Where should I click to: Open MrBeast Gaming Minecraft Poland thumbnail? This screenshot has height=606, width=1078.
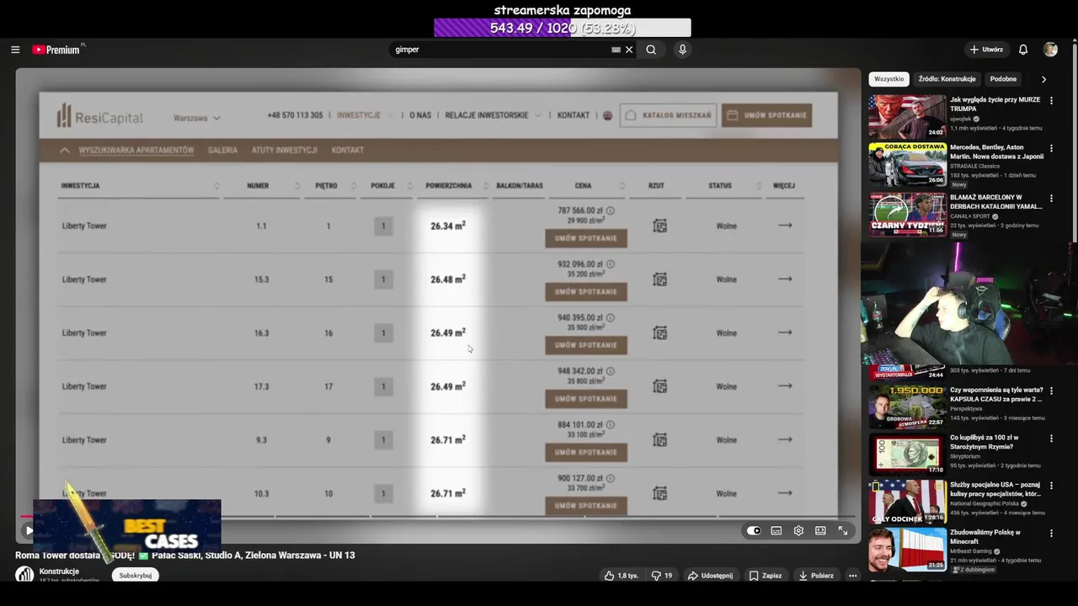(907, 550)
